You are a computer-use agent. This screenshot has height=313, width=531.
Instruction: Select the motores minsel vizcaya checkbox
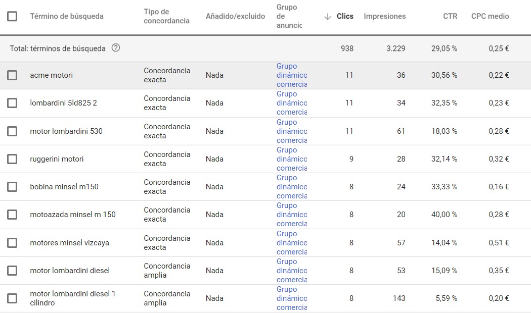click(12, 243)
